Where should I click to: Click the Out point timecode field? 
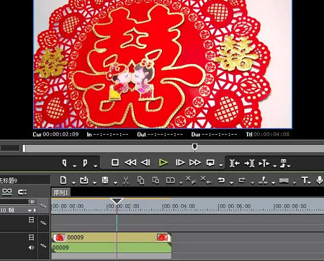[x=160, y=135]
